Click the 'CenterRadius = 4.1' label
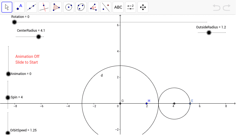This screenshot has width=236, height=135. point(31,31)
